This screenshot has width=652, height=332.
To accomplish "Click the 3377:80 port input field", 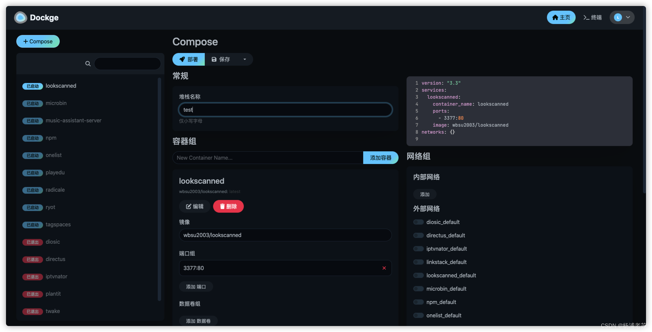I will (x=285, y=268).
